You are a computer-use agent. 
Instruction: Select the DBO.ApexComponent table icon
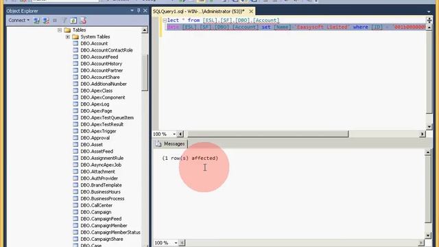click(75, 97)
